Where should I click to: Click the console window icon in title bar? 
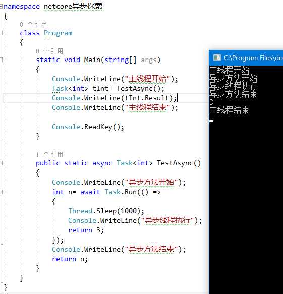tap(217, 57)
